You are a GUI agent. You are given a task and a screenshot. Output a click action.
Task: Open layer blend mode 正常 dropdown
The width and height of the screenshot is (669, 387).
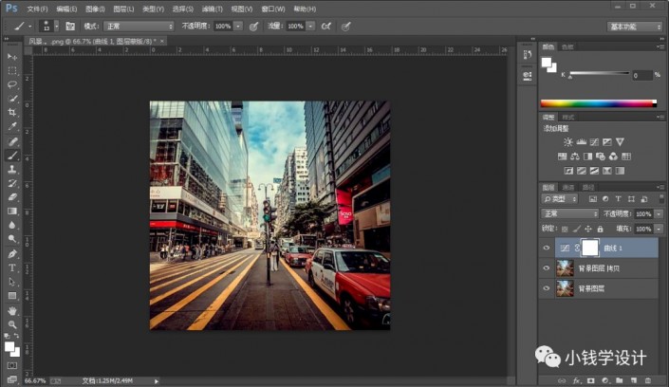point(569,213)
